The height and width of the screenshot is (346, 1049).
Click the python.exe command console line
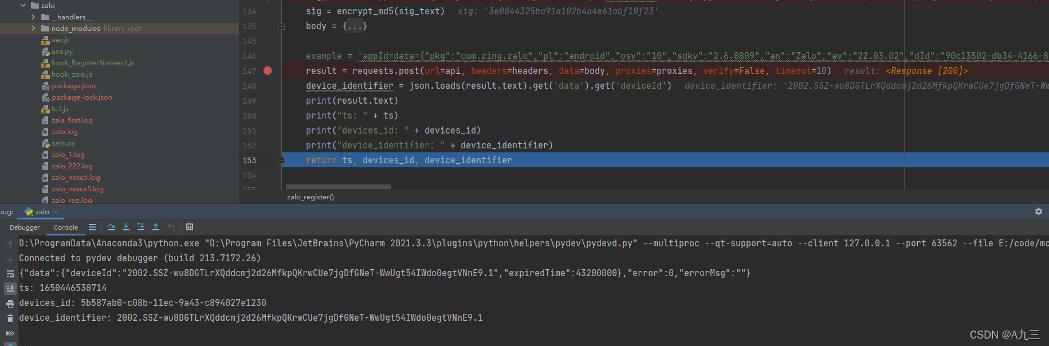pos(533,243)
